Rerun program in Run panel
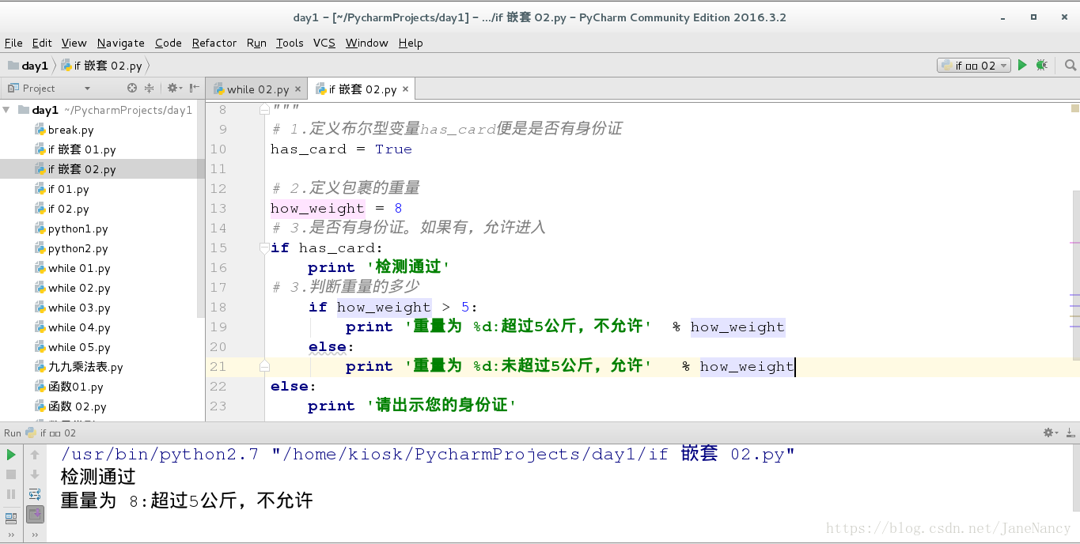 tap(11, 455)
